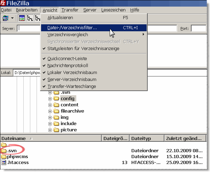Expand the include tree node
This screenshot has width=210, height=172.
click(50, 124)
